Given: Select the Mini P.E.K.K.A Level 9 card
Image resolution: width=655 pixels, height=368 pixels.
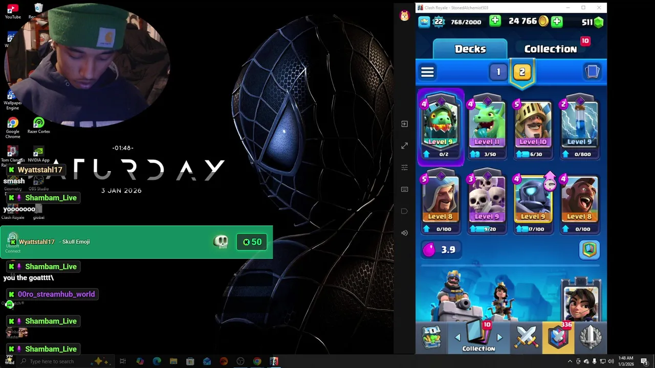Looking at the screenshot, I should click(533, 202).
